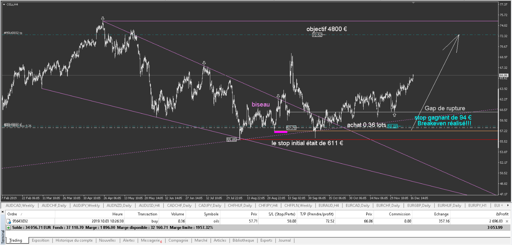Open the Historique du compte tab
The width and height of the screenshot is (512, 245).
tap(74, 241)
